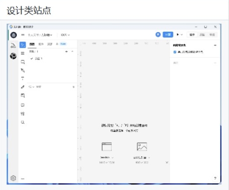Open the image preset dropdown on the canvas
This screenshot has height=190, width=229.
(149, 157)
